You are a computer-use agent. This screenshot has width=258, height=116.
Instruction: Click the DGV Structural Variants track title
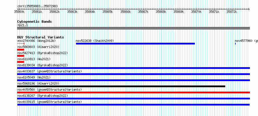tap(41, 37)
